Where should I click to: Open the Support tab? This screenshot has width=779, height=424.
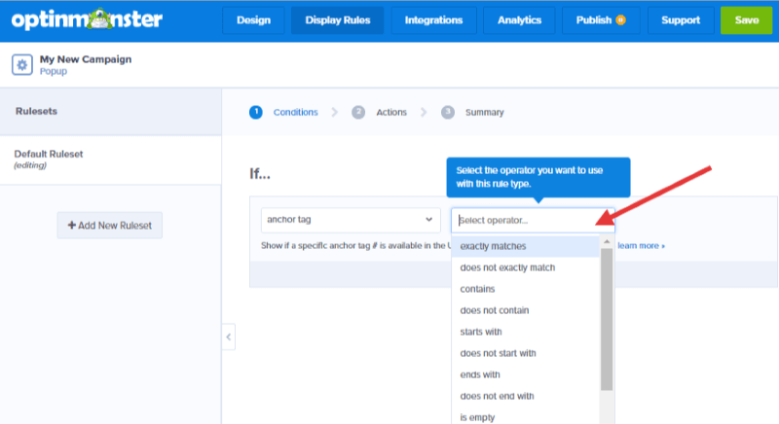(x=681, y=20)
